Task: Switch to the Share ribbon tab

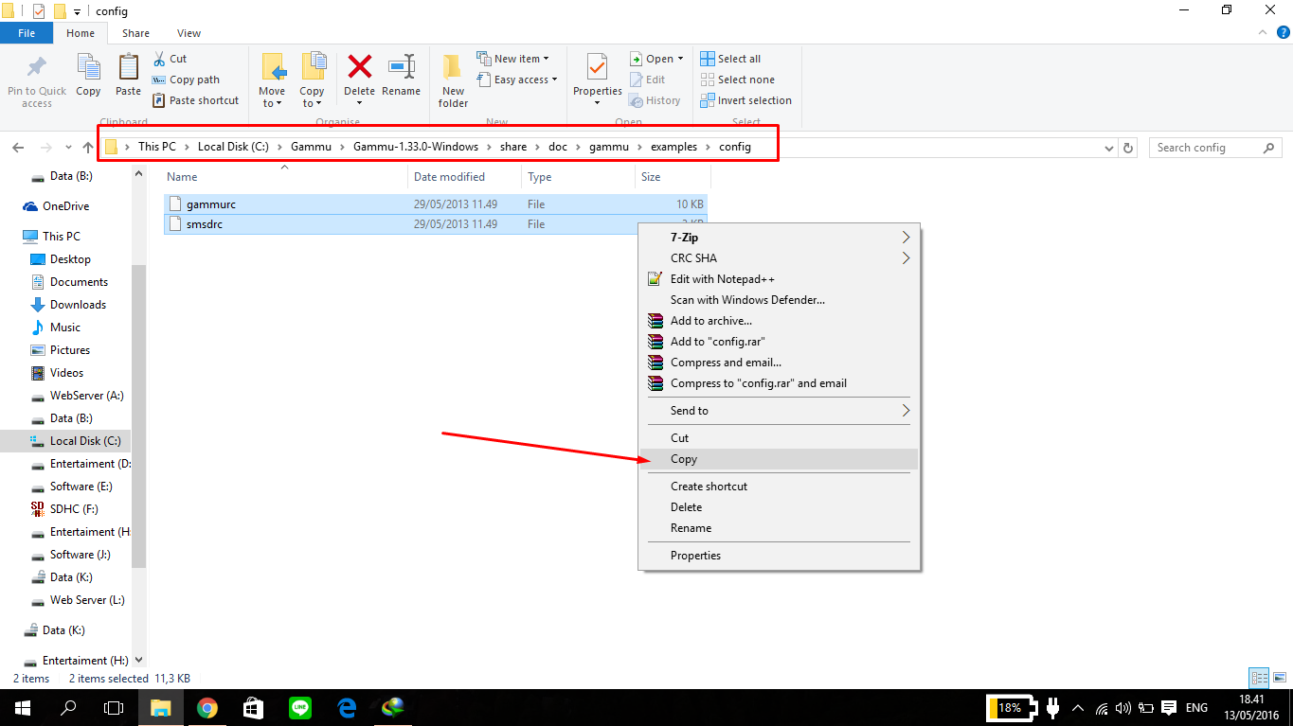Action: (x=135, y=32)
